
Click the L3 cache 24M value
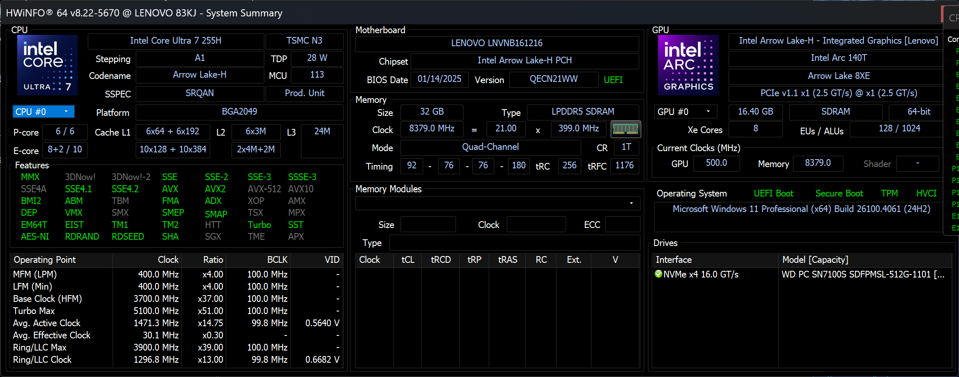[x=322, y=140]
